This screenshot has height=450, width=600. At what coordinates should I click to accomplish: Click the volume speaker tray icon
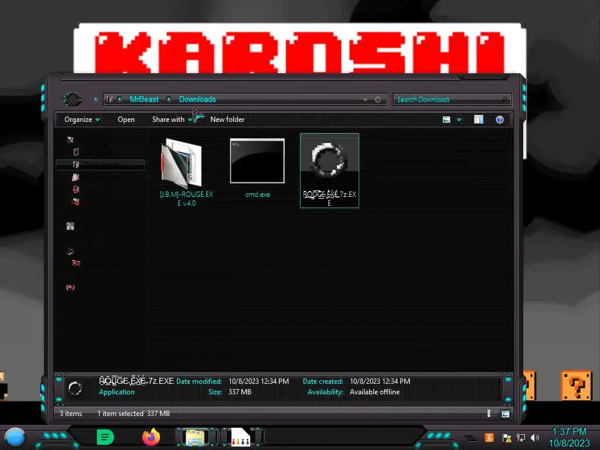click(536, 438)
